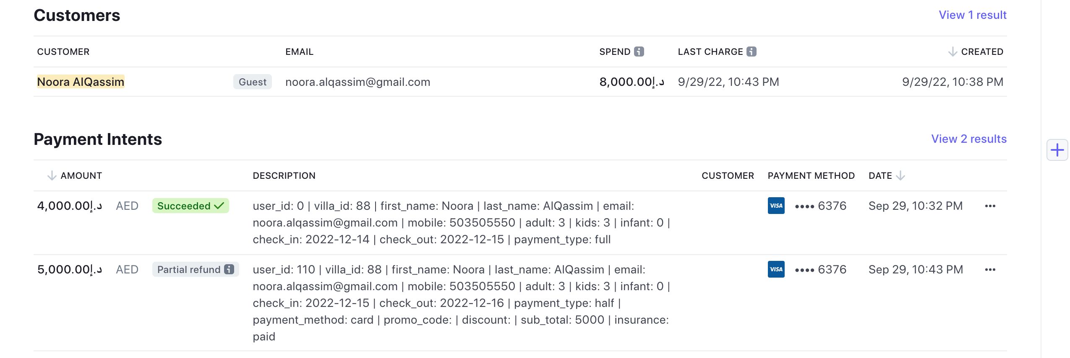Viewport: 1070px width, 358px height.
Task: Sort customers by Created column
Action: coord(981,52)
